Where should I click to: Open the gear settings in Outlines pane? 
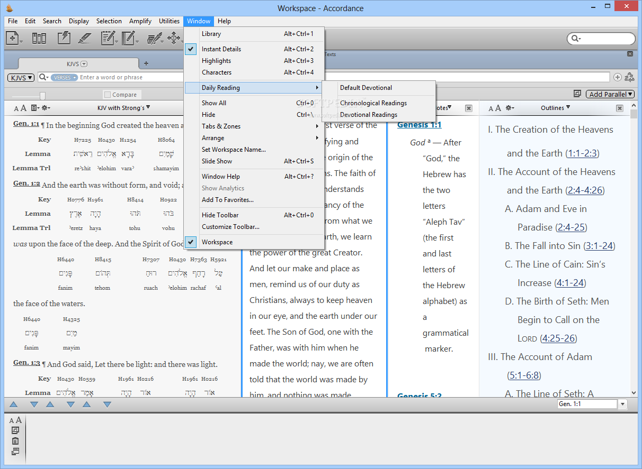(x=509, y=108)
